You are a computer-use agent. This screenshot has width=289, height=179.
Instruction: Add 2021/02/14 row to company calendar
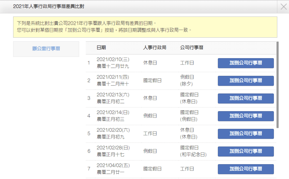pos(246,116)
